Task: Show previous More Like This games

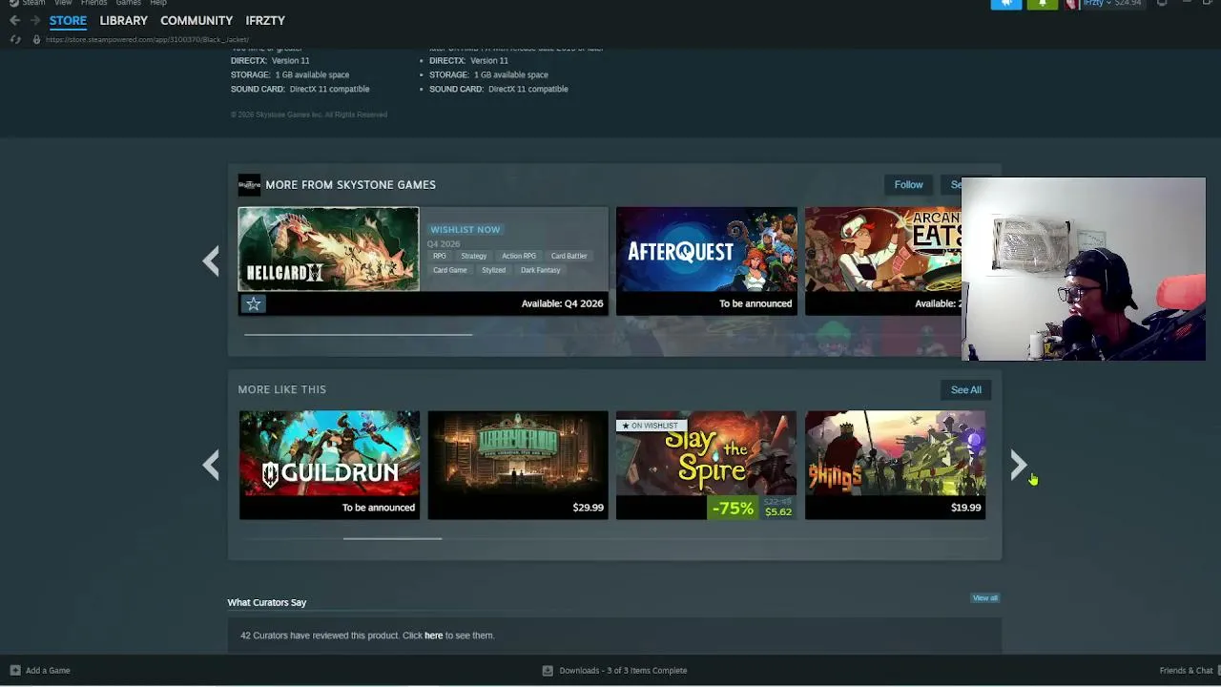Action: 211,465
